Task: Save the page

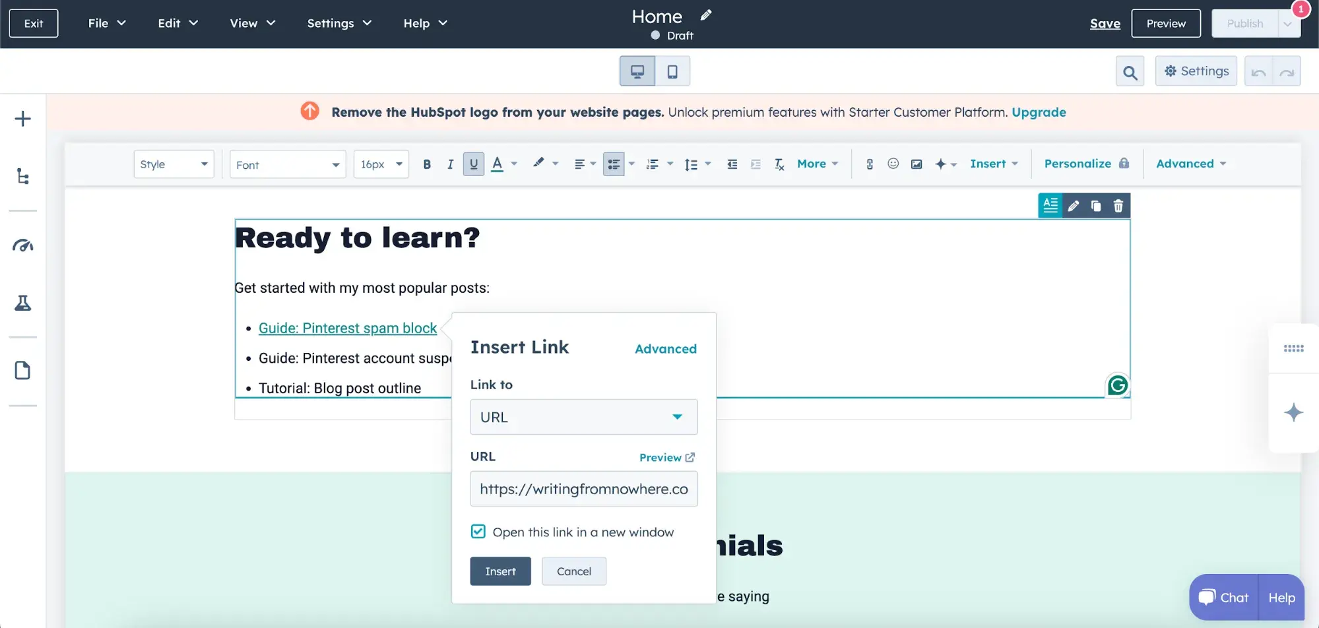Action: tap(1105, 24)
